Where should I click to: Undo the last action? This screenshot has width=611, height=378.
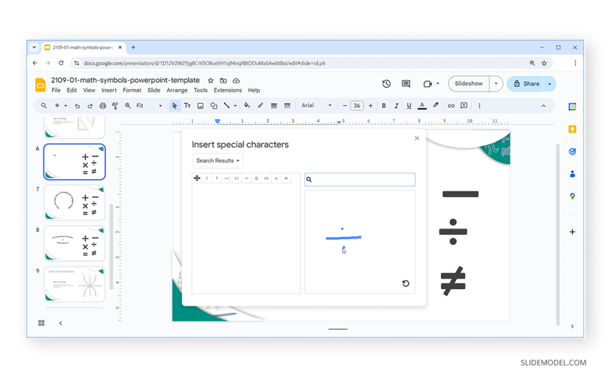point(77,106)
